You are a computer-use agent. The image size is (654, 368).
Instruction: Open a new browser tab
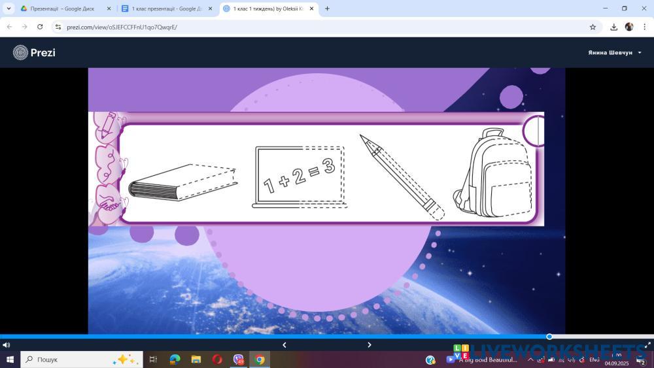pyautogui.click(x=327, y=8)
